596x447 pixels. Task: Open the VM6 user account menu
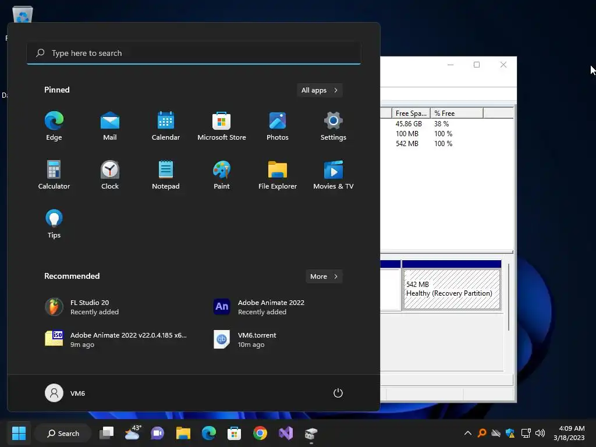pyautogui.click(x=65, y=393)
